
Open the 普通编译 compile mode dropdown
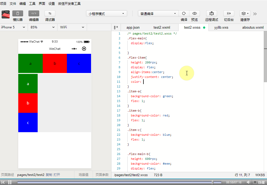(x=158, y=14)
